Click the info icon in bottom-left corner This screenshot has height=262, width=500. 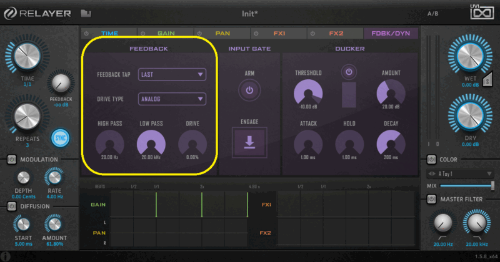[5, 255]
